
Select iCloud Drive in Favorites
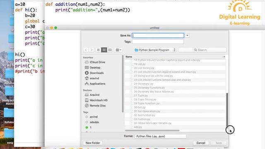pyautogui.click(x=95, y=62)
